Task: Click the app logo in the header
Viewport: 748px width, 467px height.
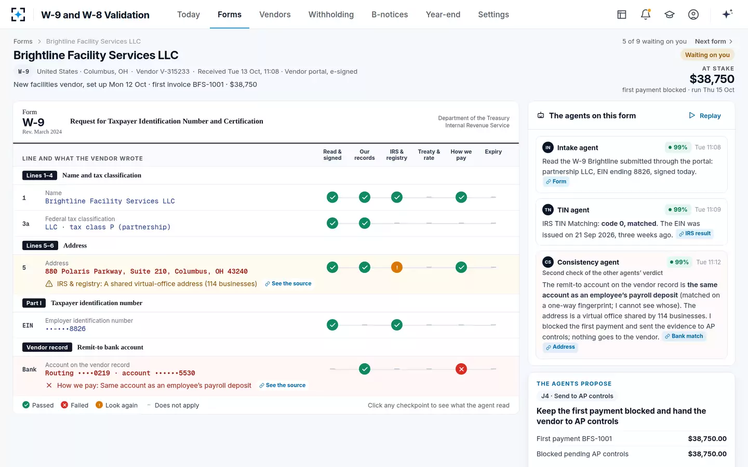Action: (18, 15)
